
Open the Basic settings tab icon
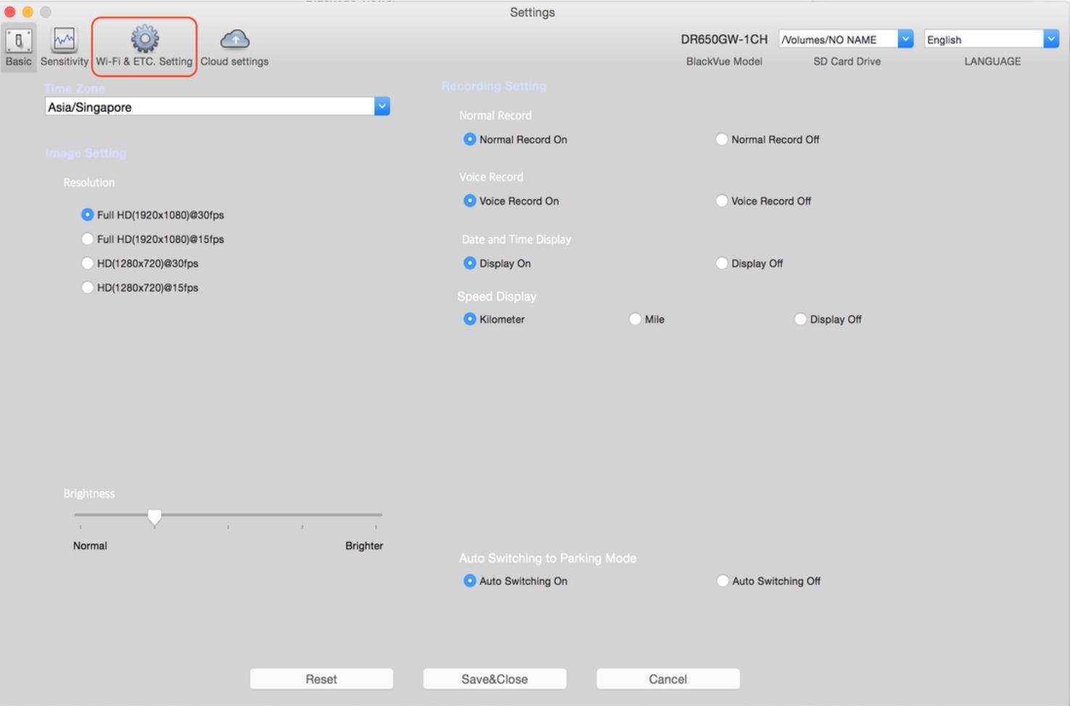tap(19, 41)
